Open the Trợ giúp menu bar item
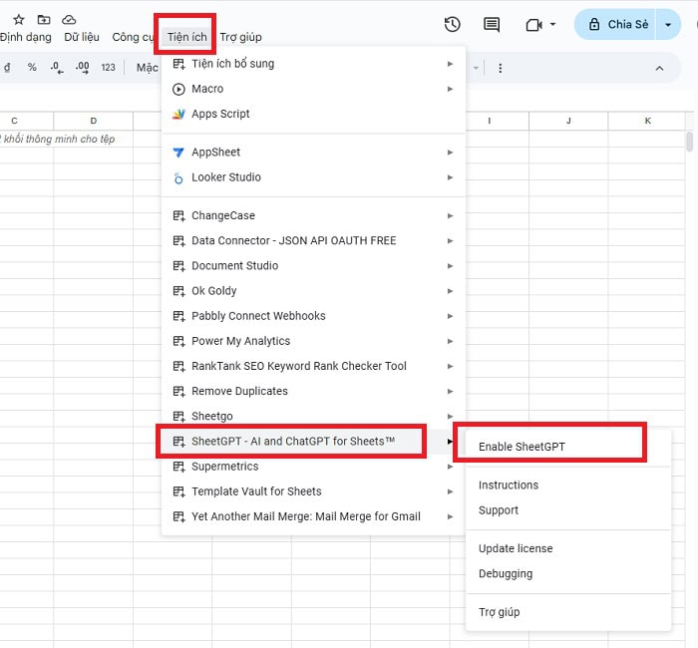Screen dimensions: 698x648 tap(241, 37)
